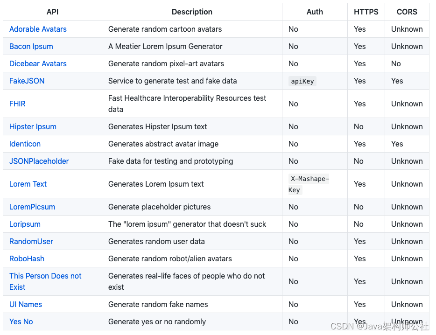
Task: Follow the Yes No link
Action: coord(21,321)
